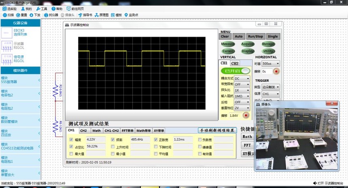
Task: Enable the 负脉宽 negative pulse width checkbox
Action: click(199, 139)
